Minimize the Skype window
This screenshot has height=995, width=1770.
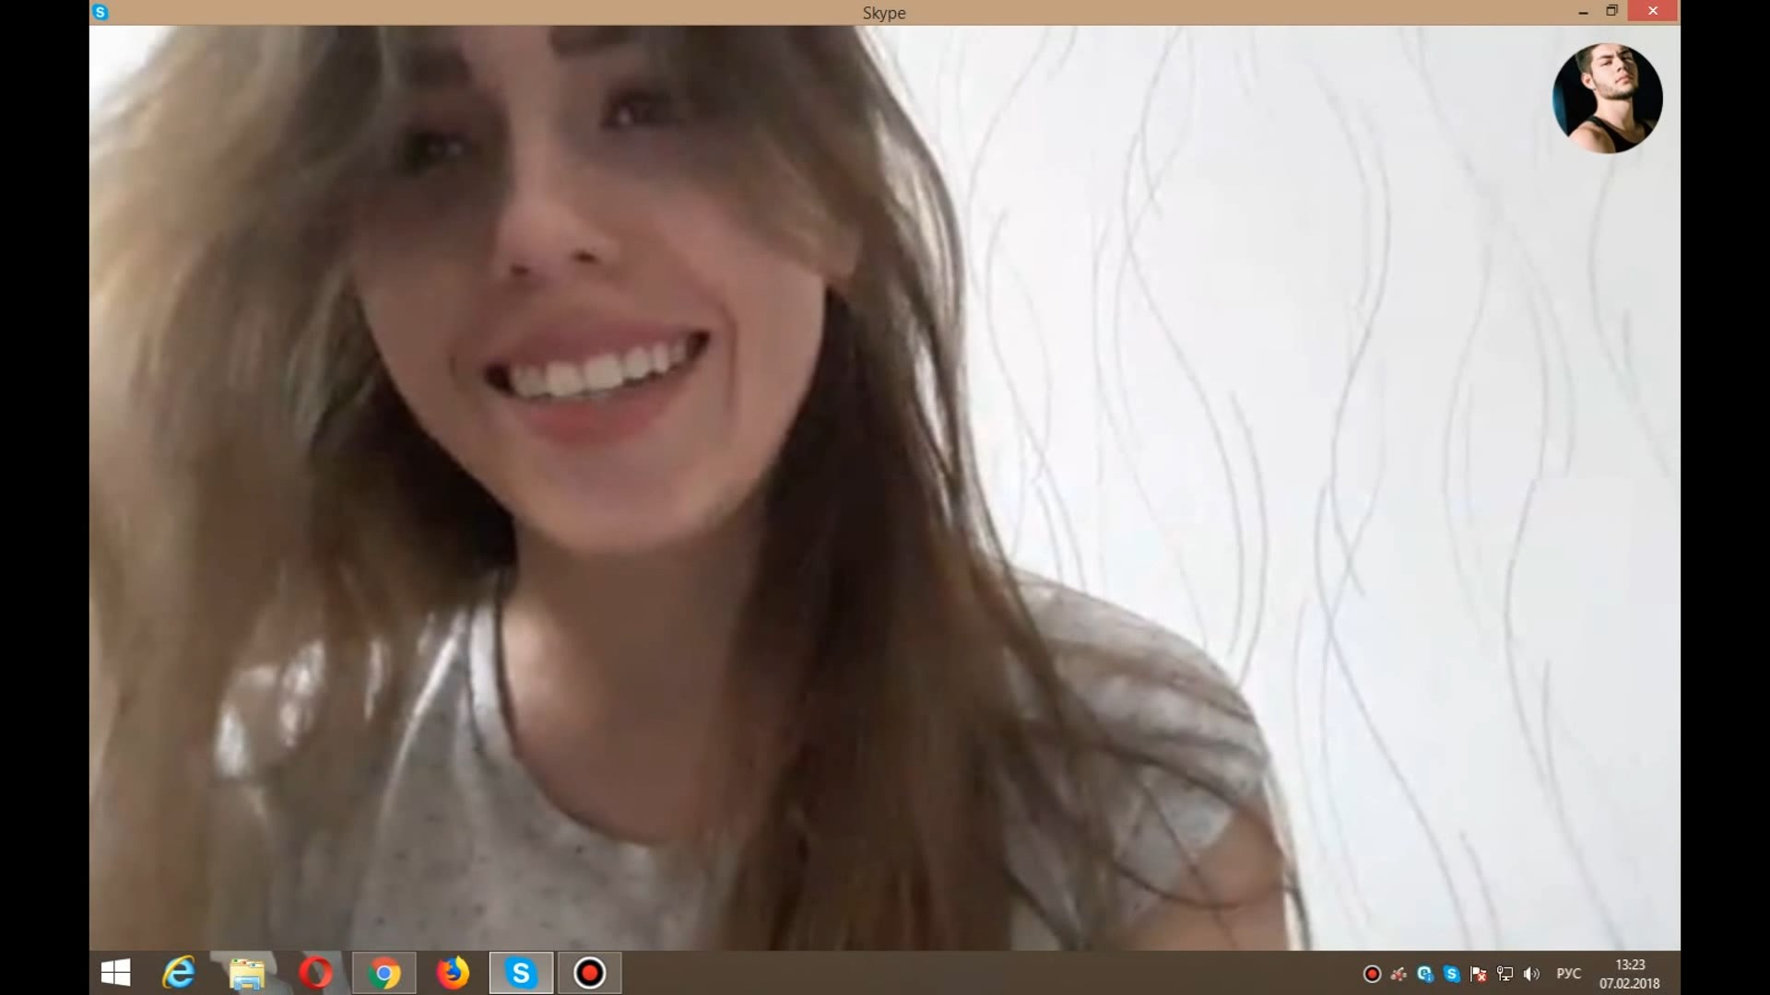click(x=1583, y=12)
